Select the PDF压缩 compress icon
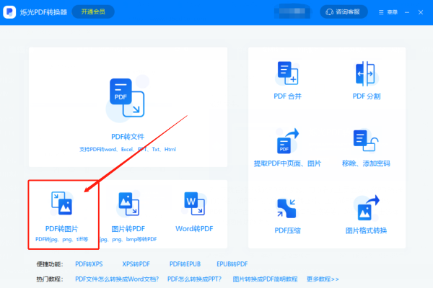The width and height of the screenshot is (433, 288). (x=287, y=208)
